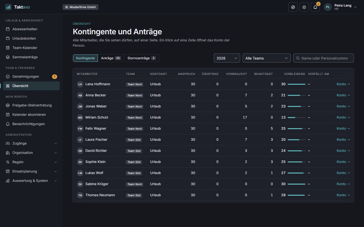
Task: Expand the Regeln section chevron
Action: tap(56, 162)
